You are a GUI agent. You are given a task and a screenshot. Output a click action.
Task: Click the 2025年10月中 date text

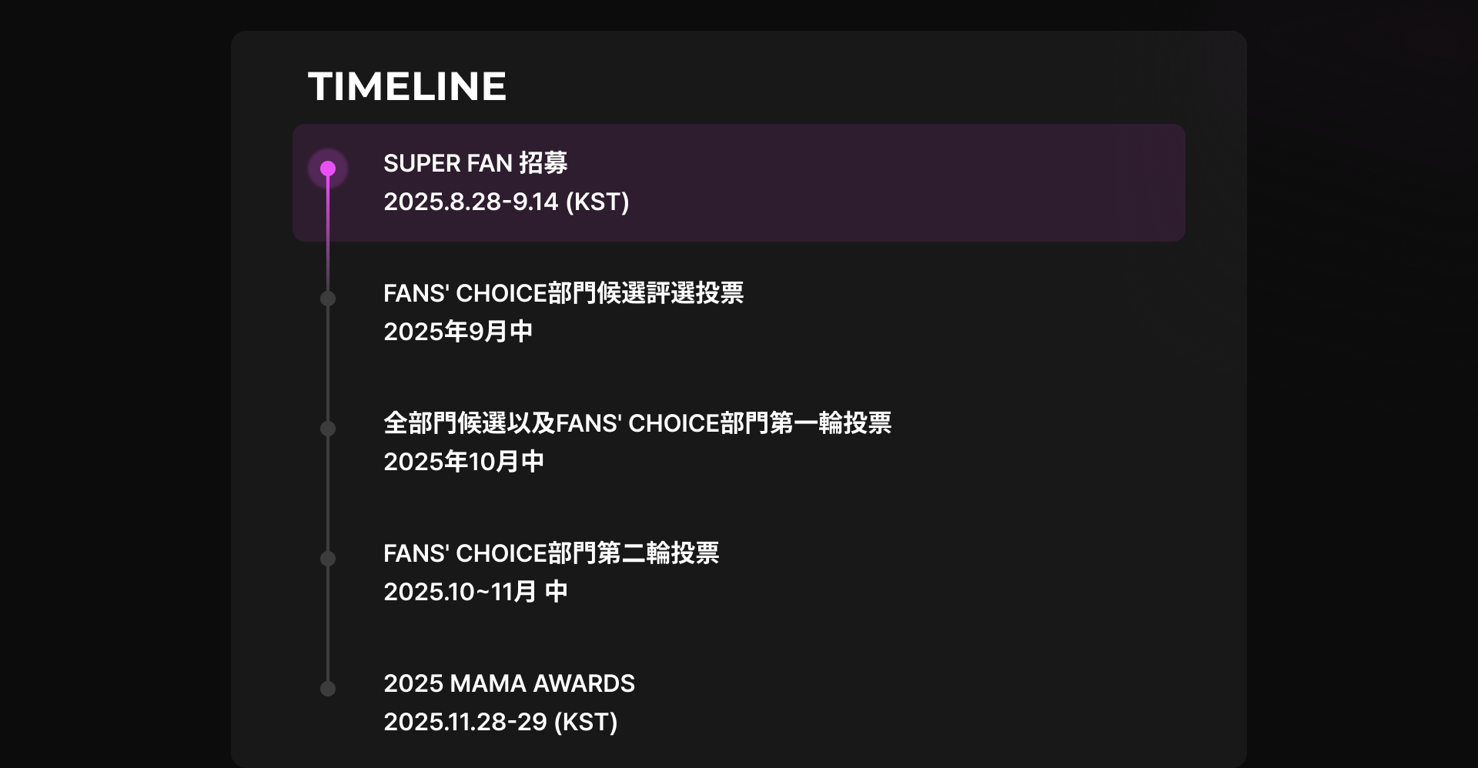point(464,462)
